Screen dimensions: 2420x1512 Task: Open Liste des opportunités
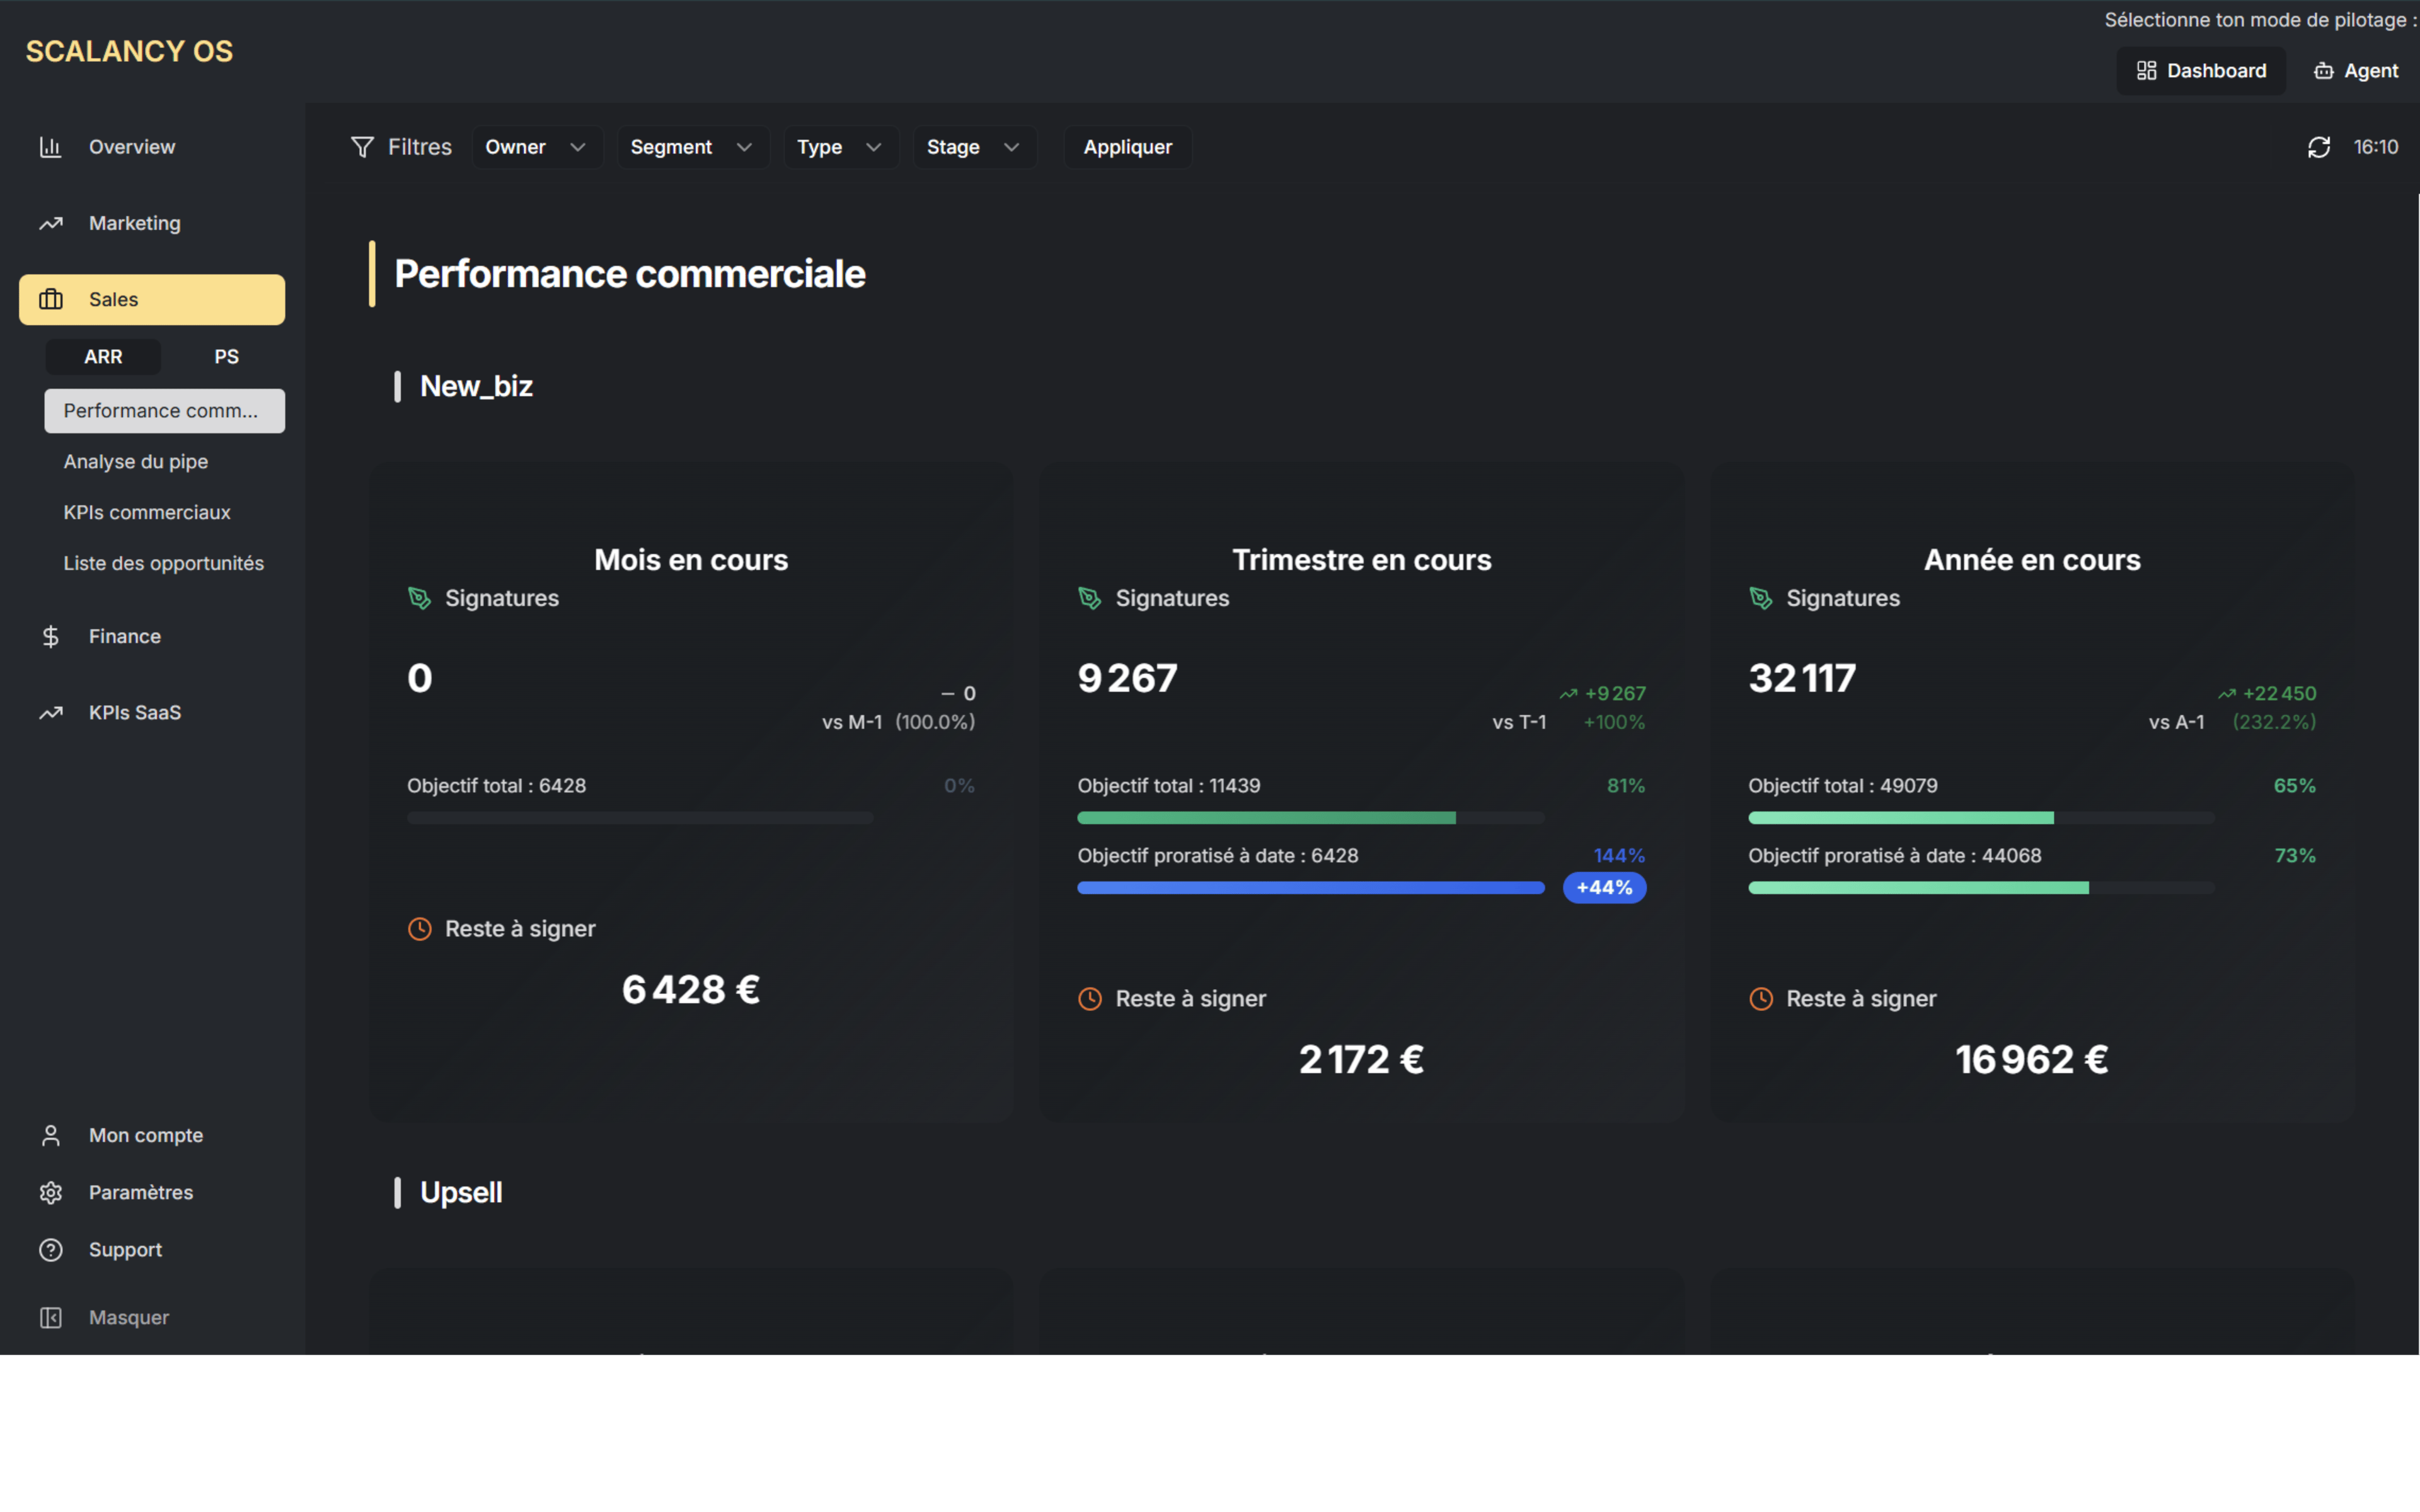(x=164, y=562)
